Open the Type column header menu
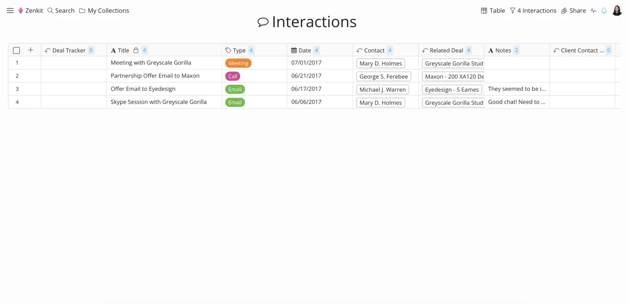Screen dimensions: 628x304 click(x=239, y=50)
